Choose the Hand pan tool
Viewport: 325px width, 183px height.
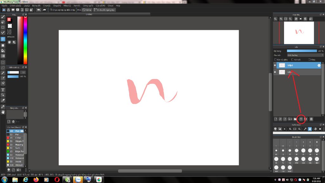[x=3, y=112]
